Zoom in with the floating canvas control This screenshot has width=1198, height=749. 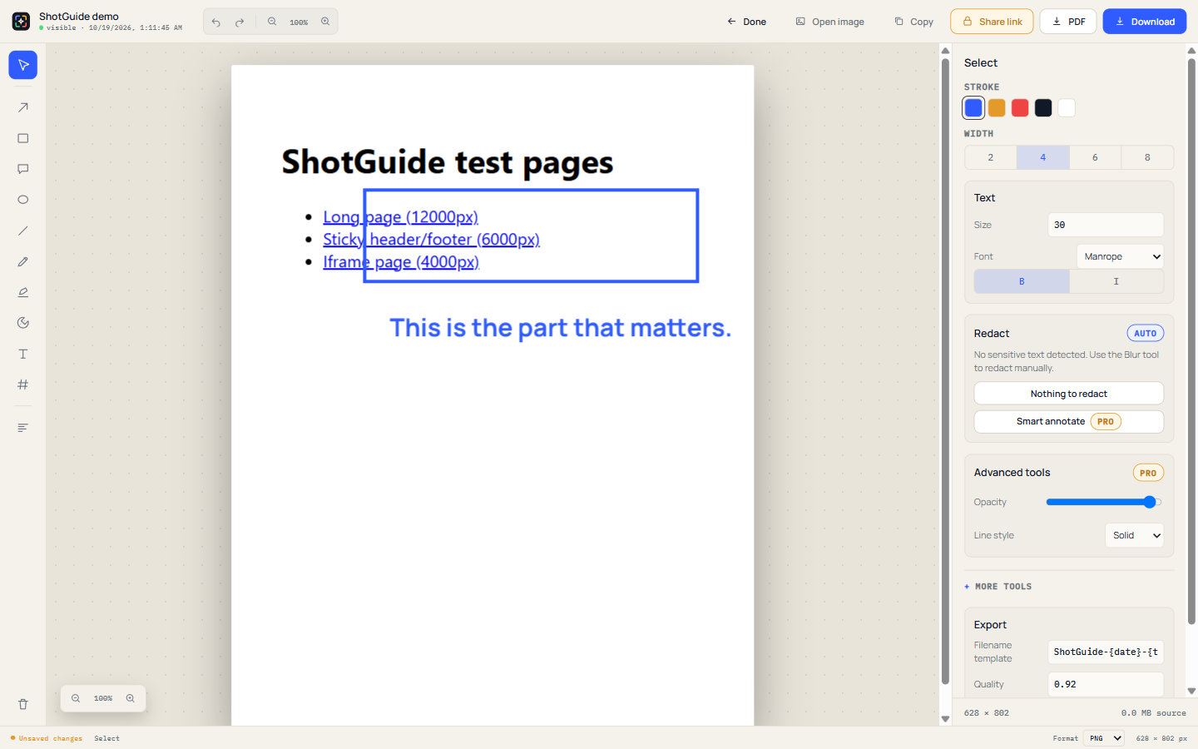[x=130, y=698]
